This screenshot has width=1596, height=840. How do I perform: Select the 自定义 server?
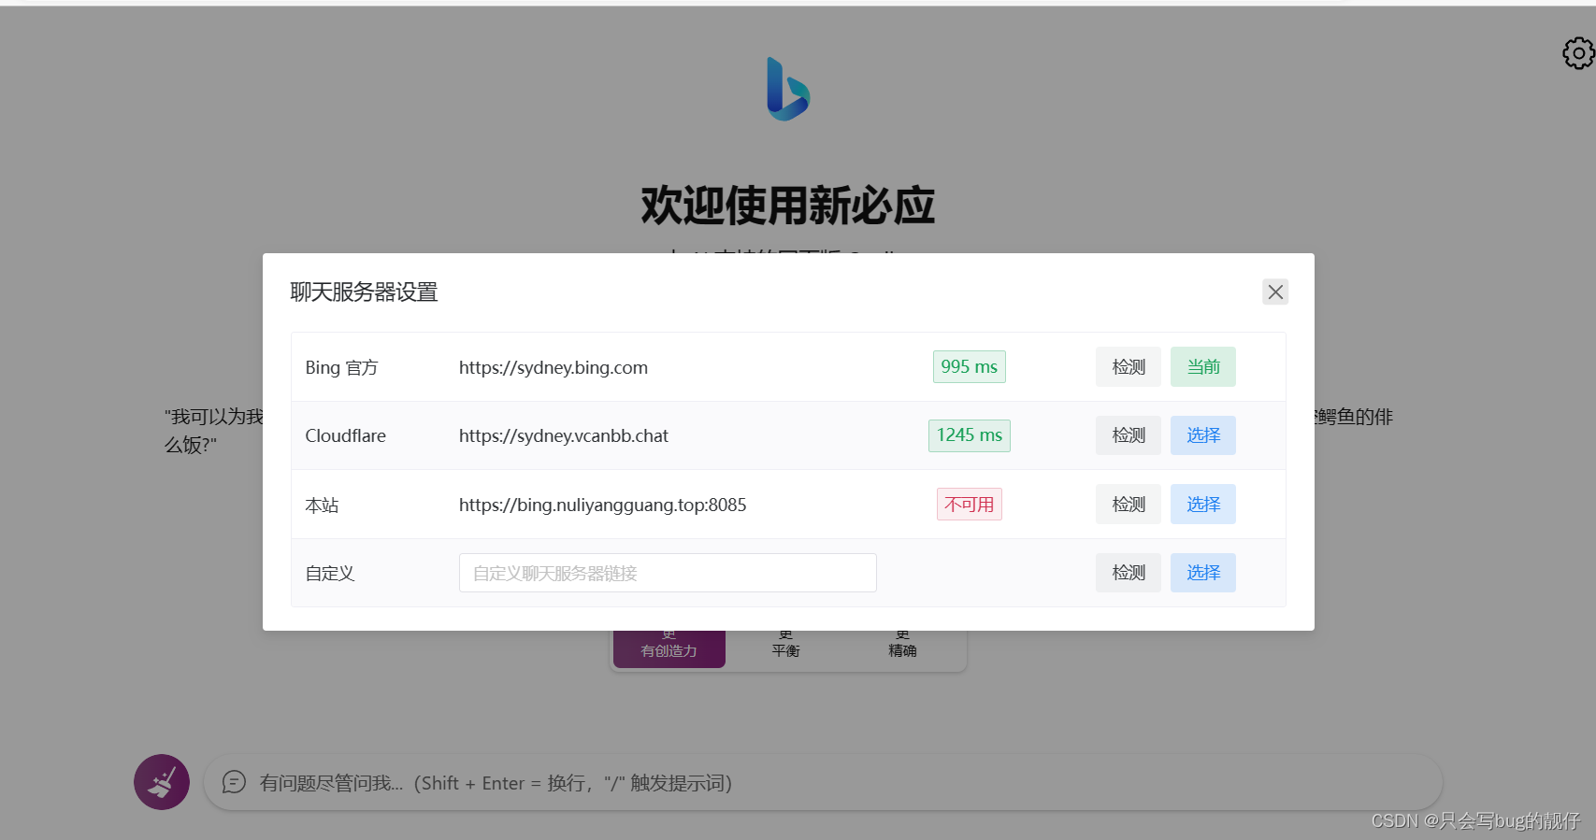click(x=1203, y=573)
